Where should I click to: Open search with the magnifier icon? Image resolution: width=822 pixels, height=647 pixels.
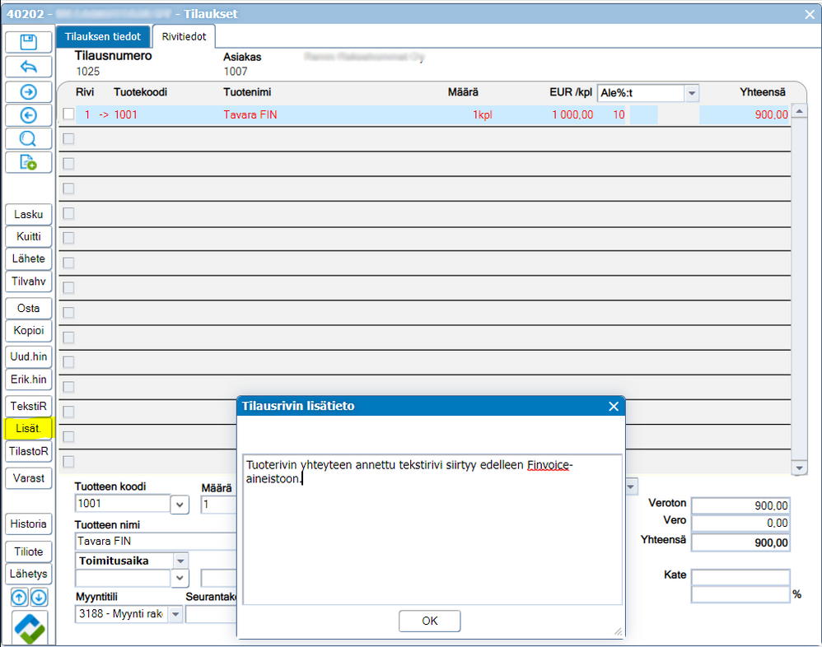click(x=29, y=138)
